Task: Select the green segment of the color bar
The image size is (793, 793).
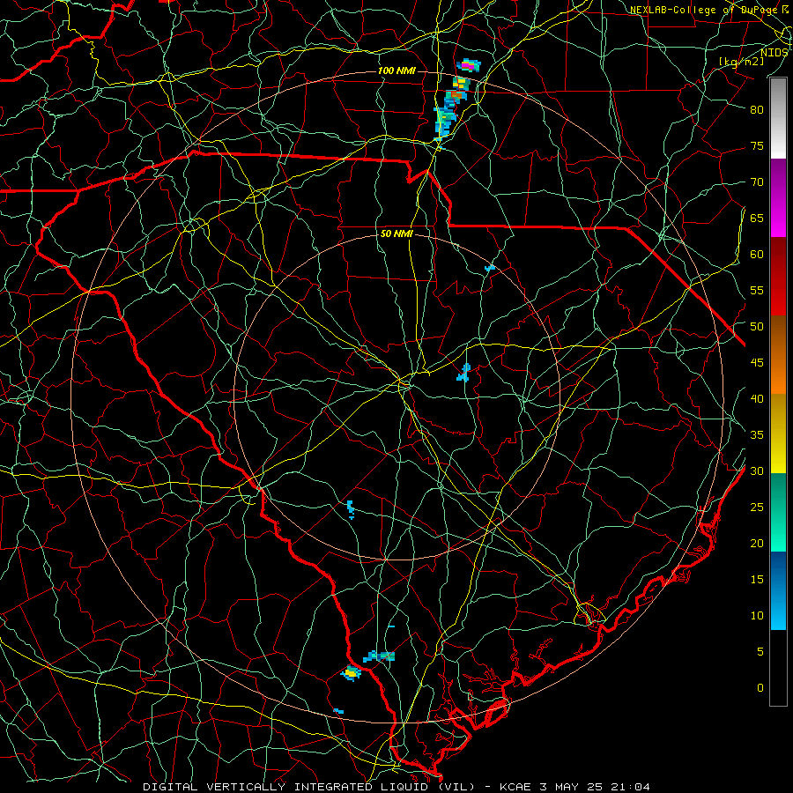Action: (778, 512)
